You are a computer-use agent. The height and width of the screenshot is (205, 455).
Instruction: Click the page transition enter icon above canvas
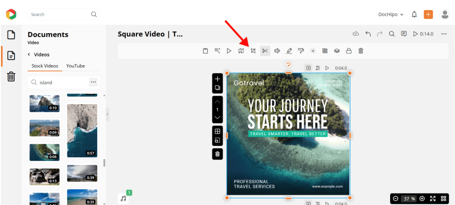pyautogui.click(x=308, y=68)
